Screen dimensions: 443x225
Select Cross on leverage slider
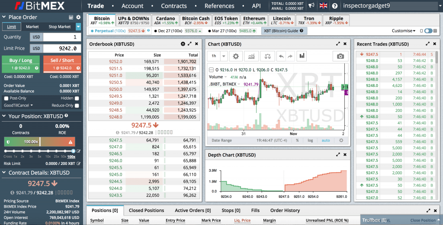coord(8,156)
